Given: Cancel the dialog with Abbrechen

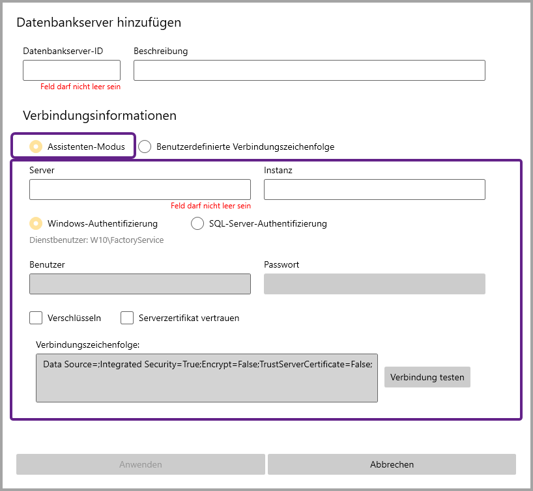Looking at the screenshot, I should pyautogui.click(x=392, y=464).
